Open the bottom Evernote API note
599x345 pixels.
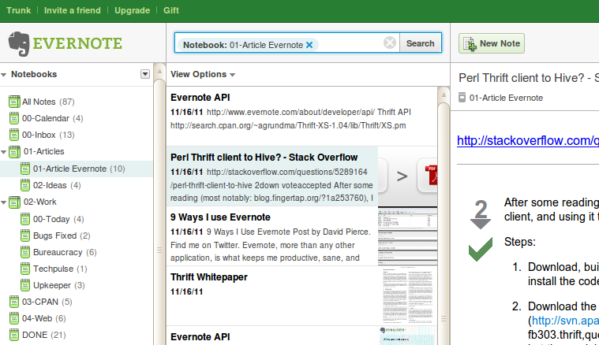point(272,336)
